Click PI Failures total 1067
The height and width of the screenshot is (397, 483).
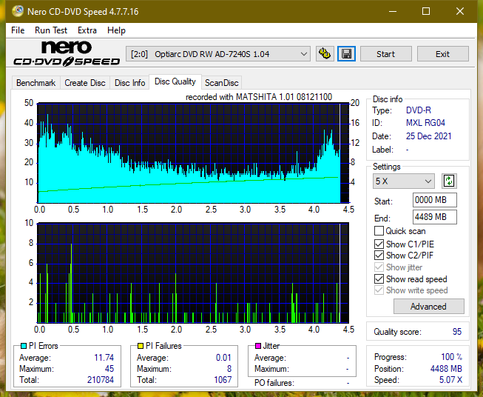[223, 380]
